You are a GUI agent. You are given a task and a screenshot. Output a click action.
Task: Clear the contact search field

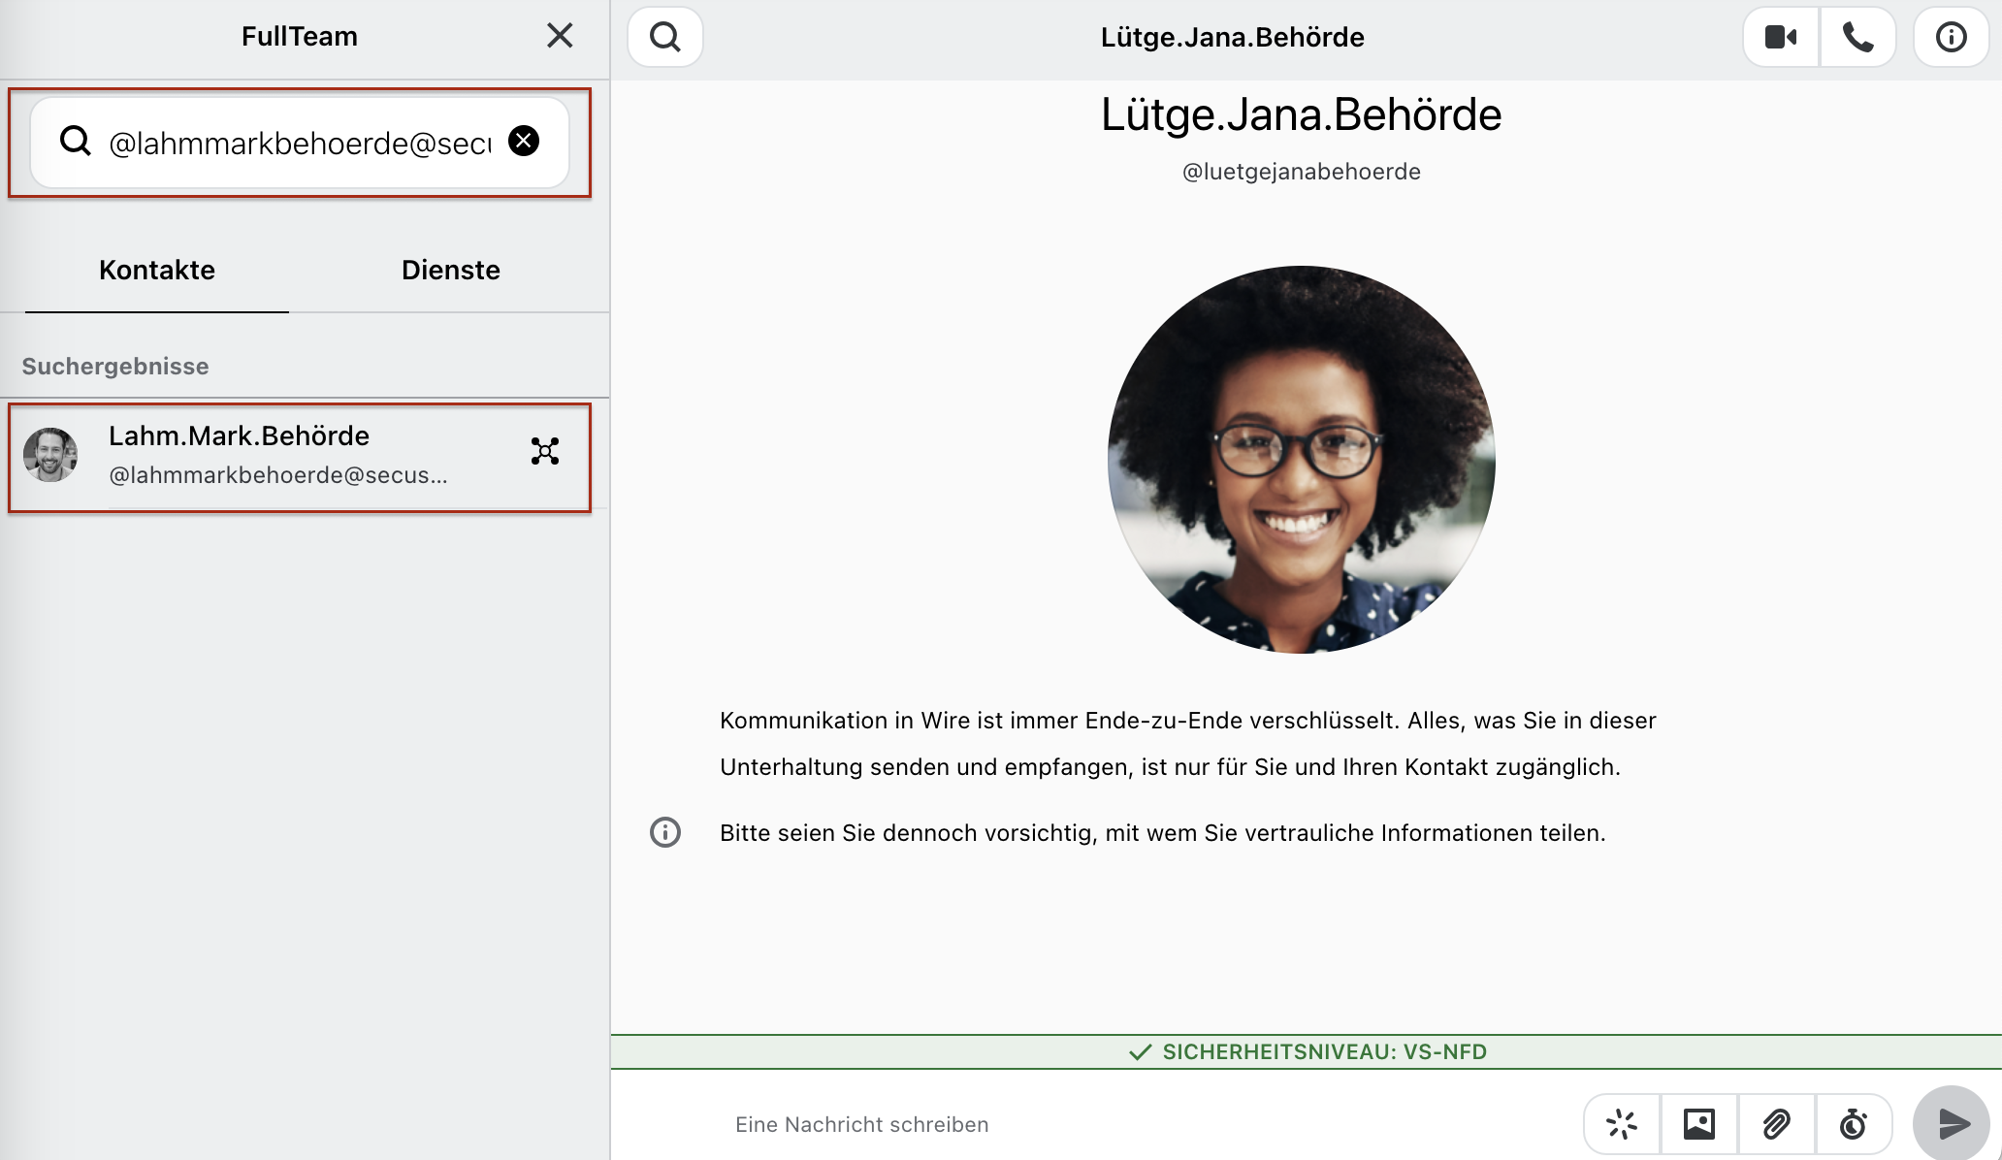[524, 142]
